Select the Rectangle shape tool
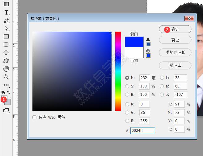 [6, 37]
